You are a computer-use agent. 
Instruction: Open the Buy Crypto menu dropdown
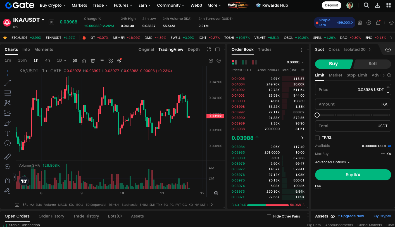[53, 5]
